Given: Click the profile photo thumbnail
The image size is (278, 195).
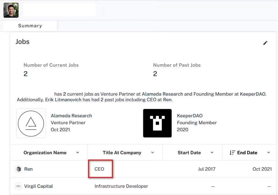Looking at the screenshot, I should click(11, 10).
